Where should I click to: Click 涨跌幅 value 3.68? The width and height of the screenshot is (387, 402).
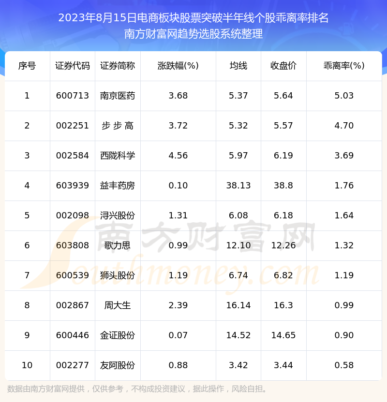pos(178,96)
